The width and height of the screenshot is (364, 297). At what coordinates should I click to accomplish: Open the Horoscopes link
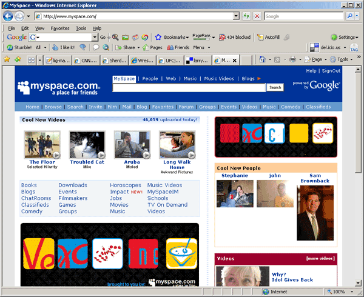126,185
